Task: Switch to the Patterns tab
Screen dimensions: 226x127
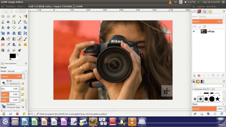Action: (x=198, y=81)
